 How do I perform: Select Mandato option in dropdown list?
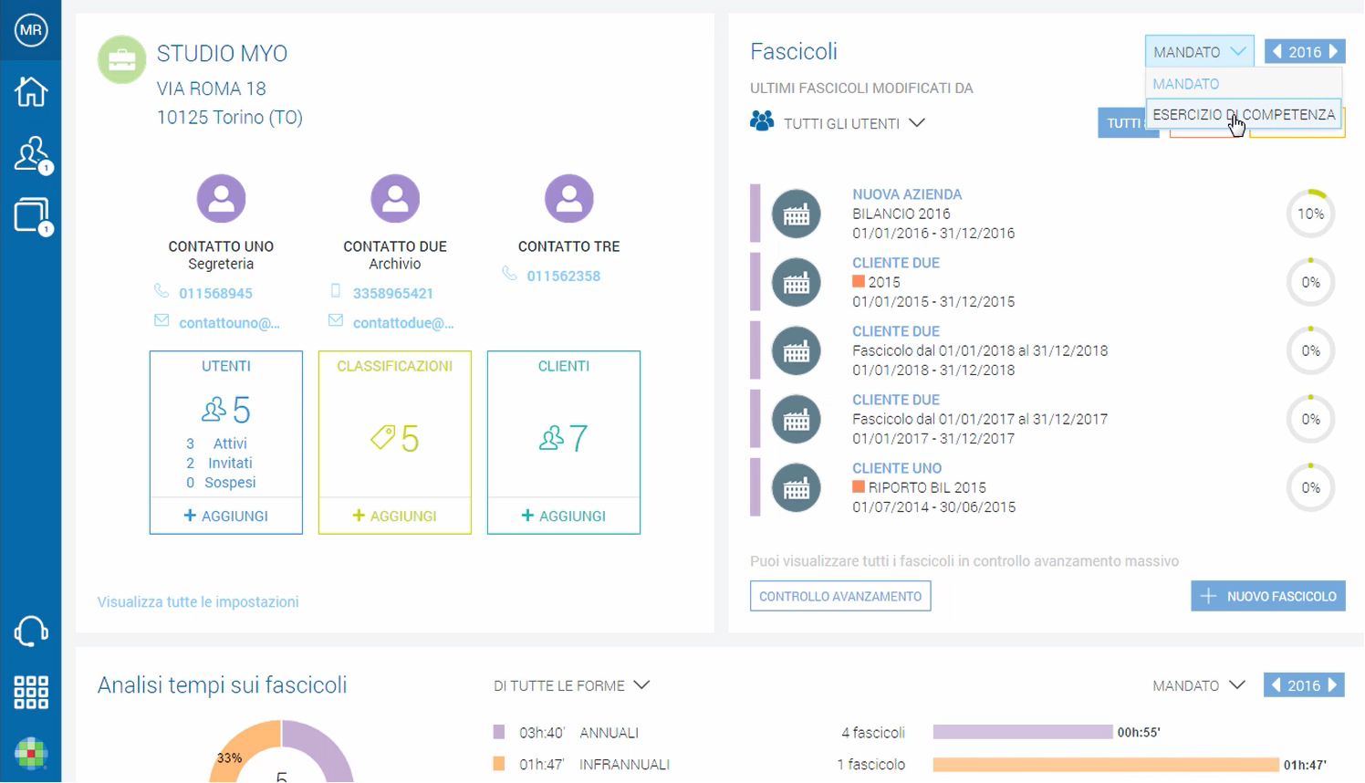click(1185, 84)
